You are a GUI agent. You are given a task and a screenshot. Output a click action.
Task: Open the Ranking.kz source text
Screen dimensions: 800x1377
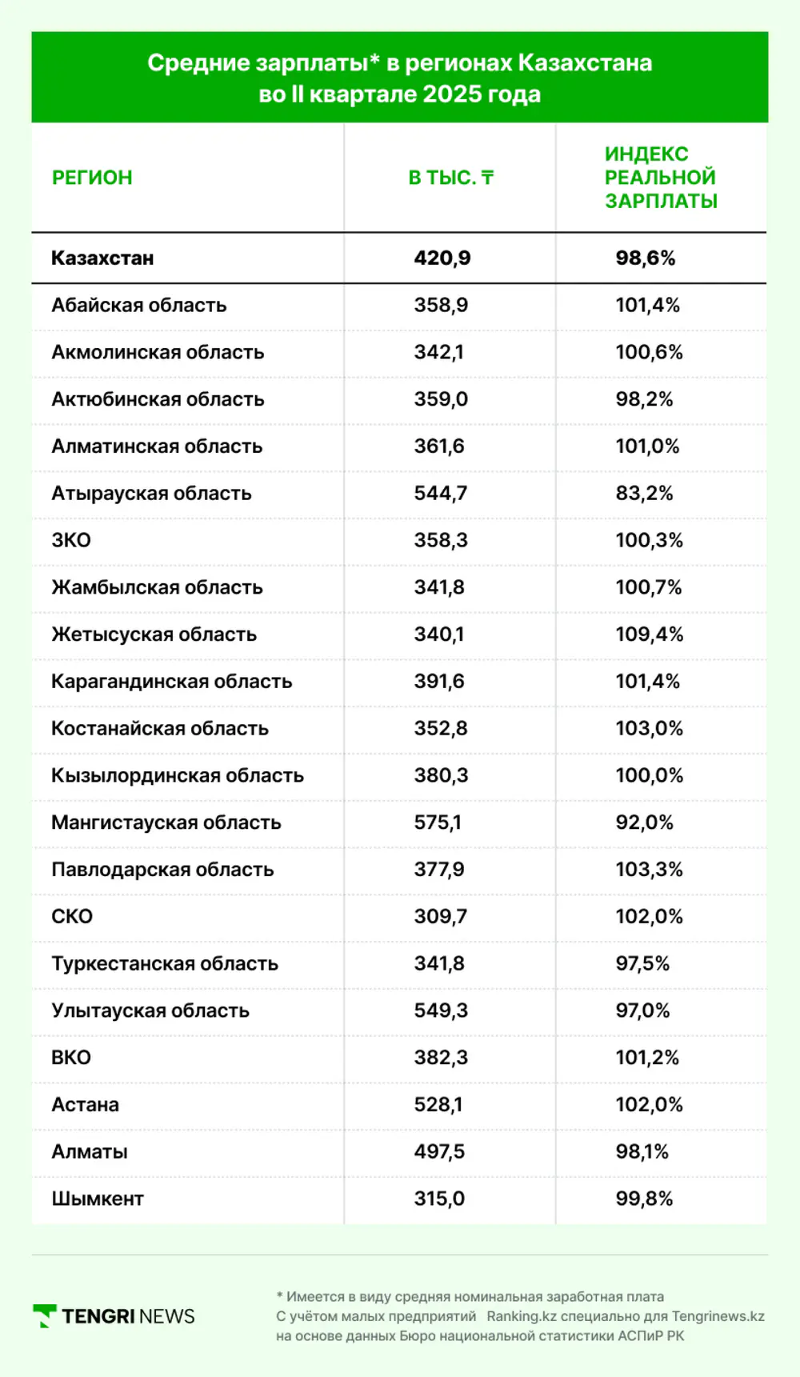pos(522,1316)
